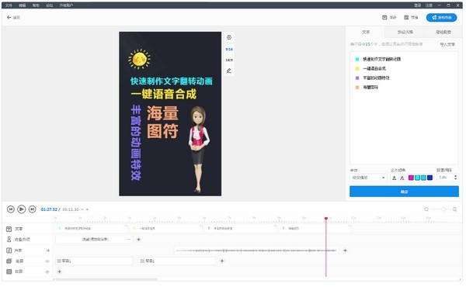466x287 pixels.
Task: Add a clip with plus after 背景1 clips
Action: [x=222, y=261]
